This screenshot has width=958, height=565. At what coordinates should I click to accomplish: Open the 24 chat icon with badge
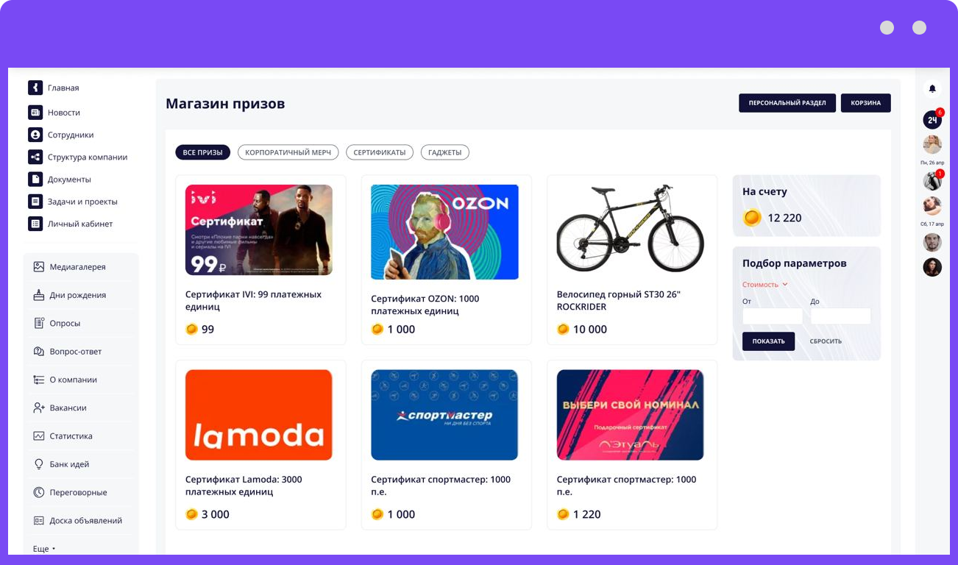933,119
